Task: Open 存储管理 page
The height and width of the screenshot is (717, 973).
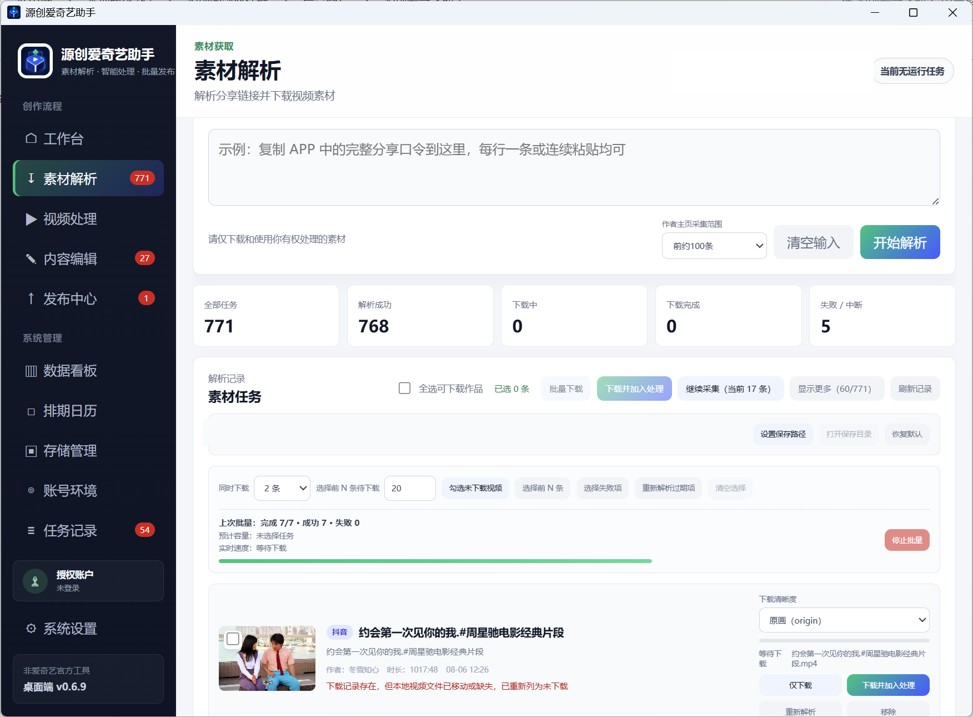Action: tap(88, 451)
